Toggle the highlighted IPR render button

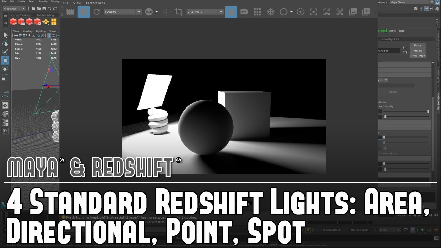[x=83, y=12]
